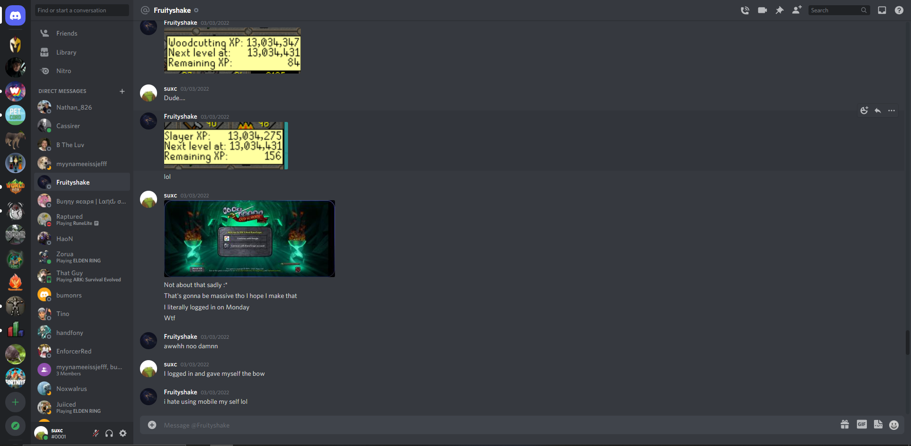The width and height of the screenshot is (911, 446).
Task: Open the Old School RuneScape login screenshot
Action: (250, 239)
